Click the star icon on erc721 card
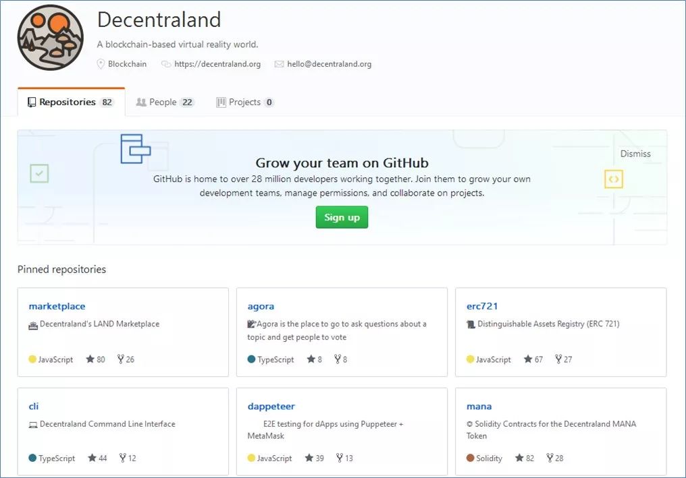The image size is (686, 478). coord(528,359)
